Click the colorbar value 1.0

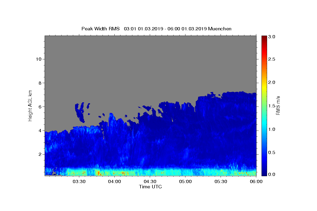click(x=272, y=129)
